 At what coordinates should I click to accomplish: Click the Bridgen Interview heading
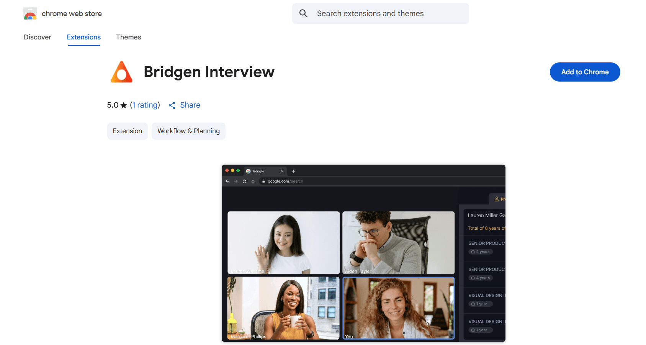click(209, 72)
